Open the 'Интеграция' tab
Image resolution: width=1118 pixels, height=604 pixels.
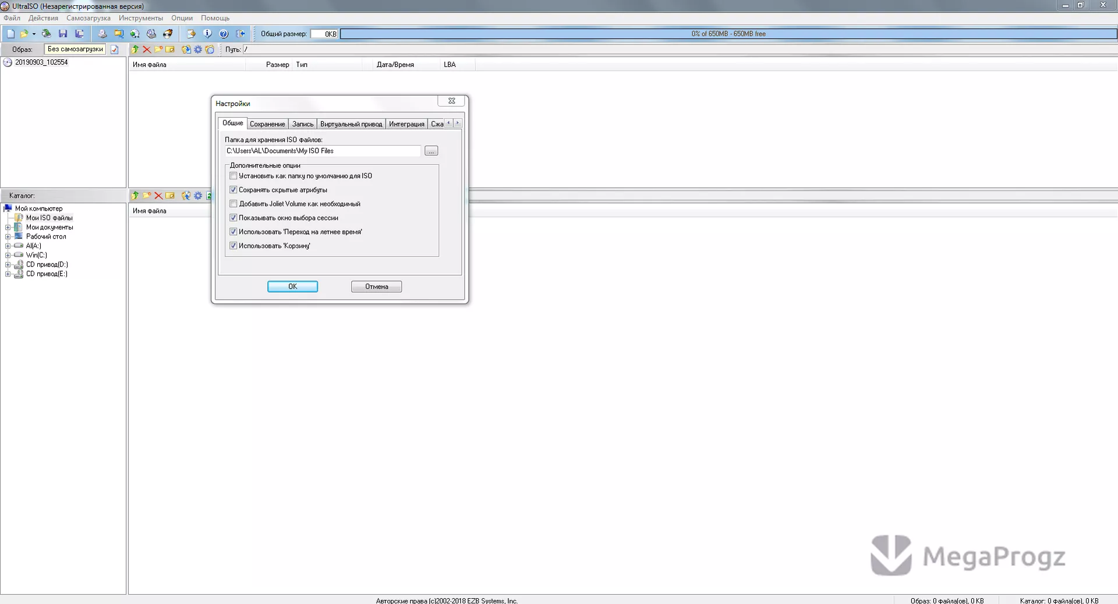(406, 124)
